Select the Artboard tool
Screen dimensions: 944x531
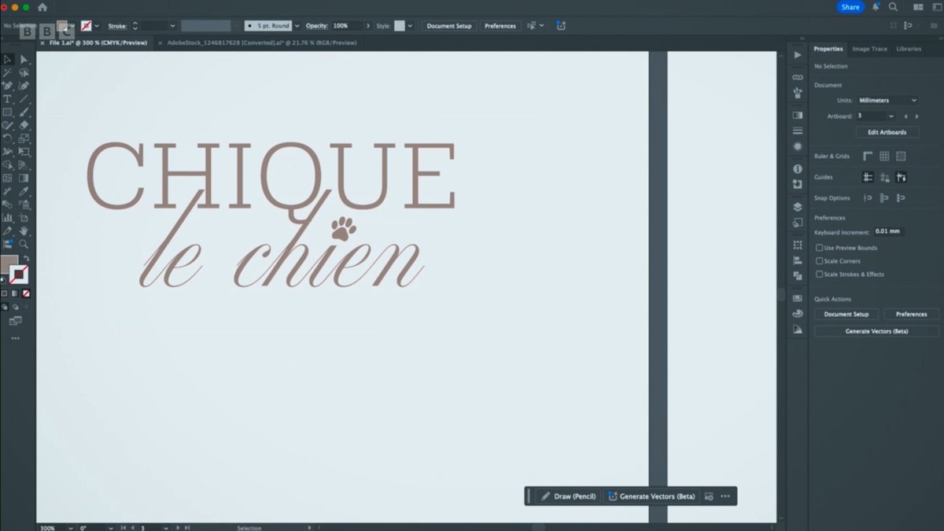pos(24,218)
